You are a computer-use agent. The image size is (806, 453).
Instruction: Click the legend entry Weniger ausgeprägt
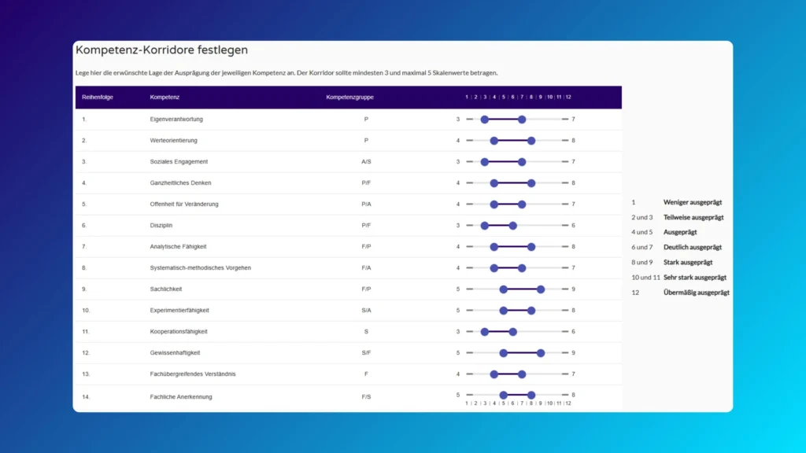tap(693, 202)
